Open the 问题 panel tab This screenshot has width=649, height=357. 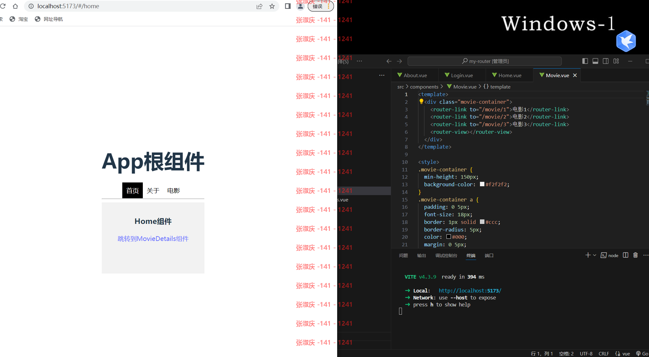click(403, 255)
